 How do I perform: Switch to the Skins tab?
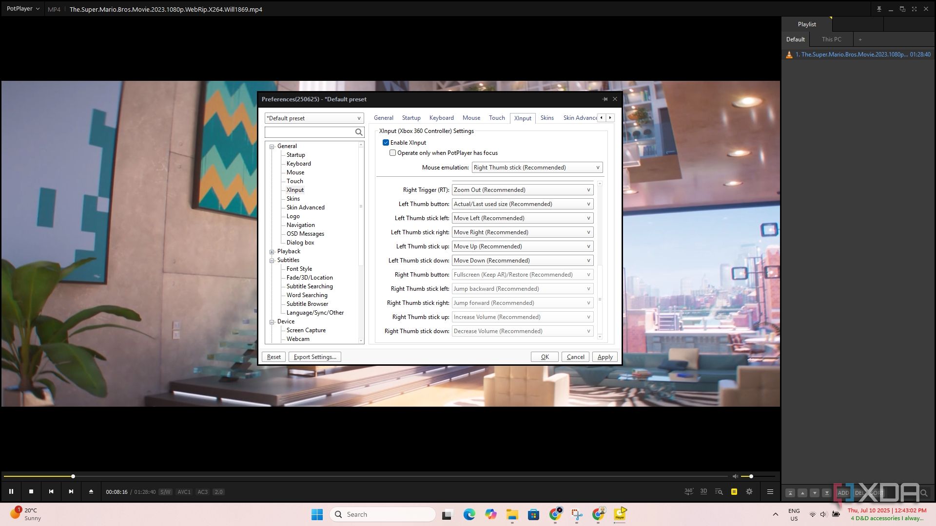(547, 118)
